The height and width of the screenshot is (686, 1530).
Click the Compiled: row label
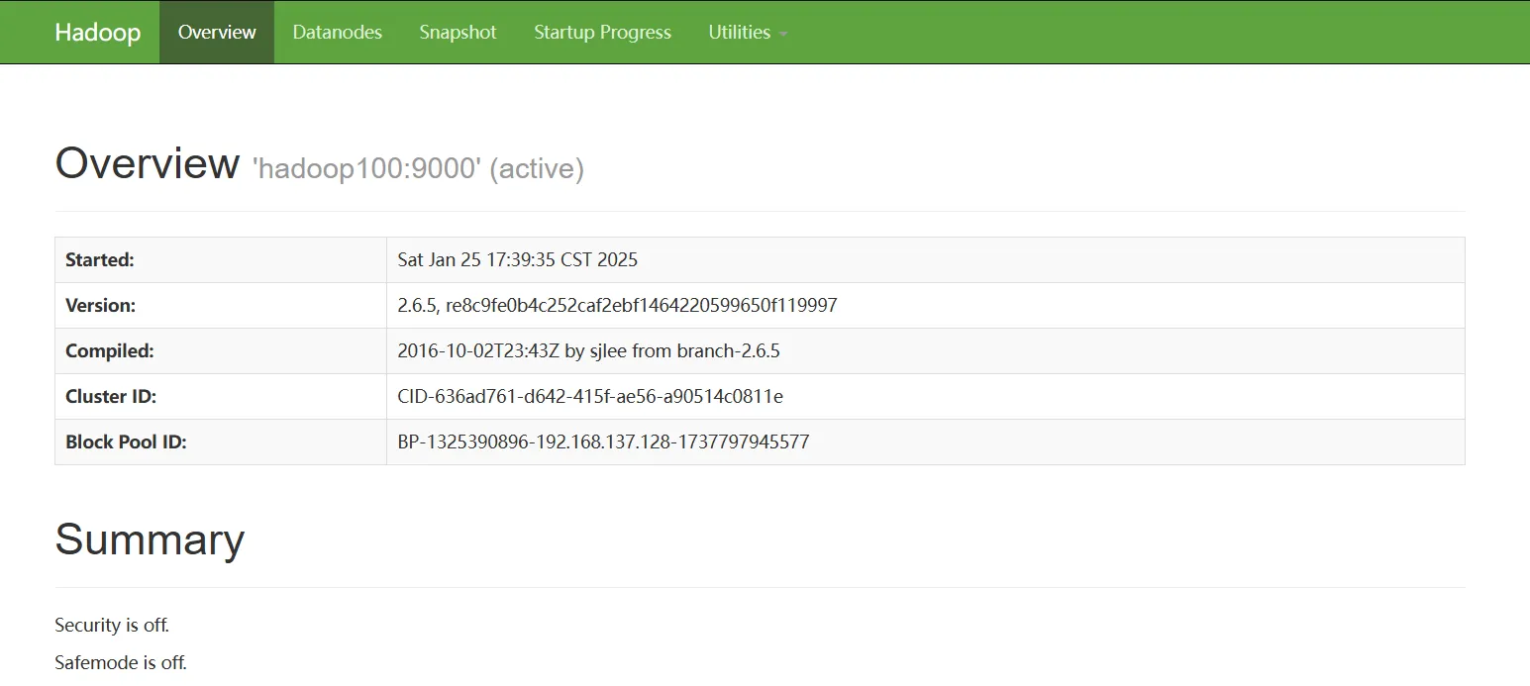coord(109,351)
